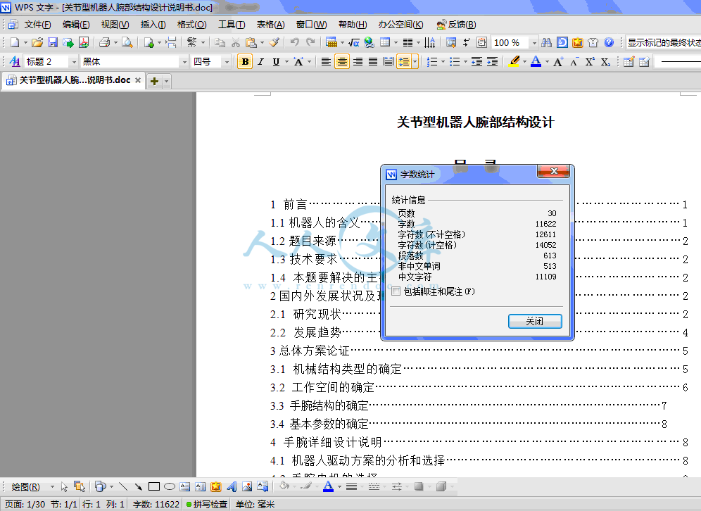Select the ellipse shape tool
This screenshot has height=511, width=701.
coord(170,486)
